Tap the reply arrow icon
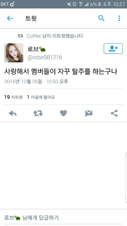The height and width of the screenshot is (226, 127). point(13,113)
